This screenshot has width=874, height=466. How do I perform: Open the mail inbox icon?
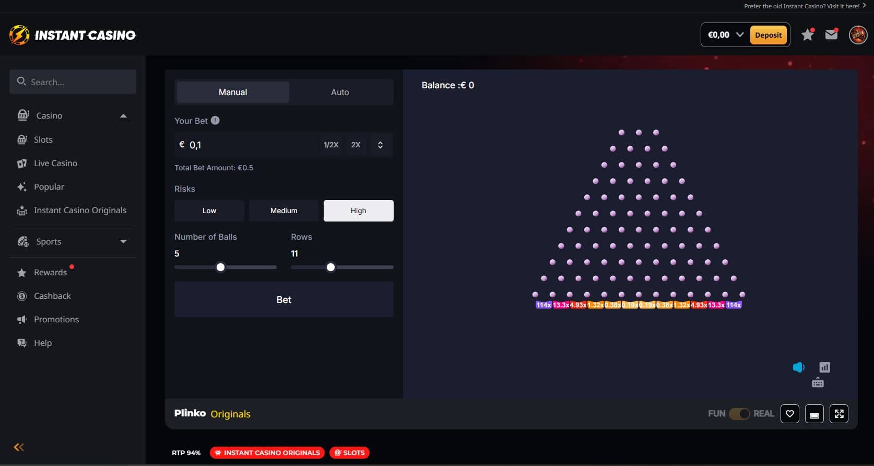pos(831,34)
